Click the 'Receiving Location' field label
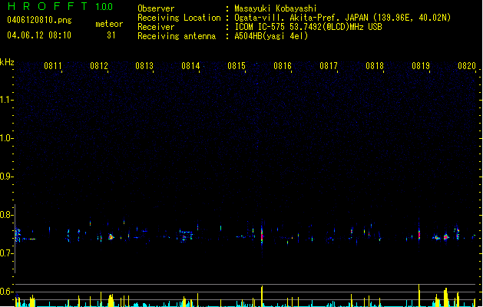Viewport: 483px width, 307px height. [179, 18]
